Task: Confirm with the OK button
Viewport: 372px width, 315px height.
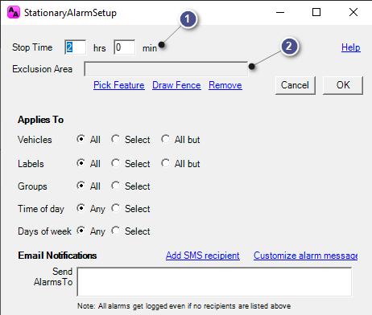Action: 343,85
